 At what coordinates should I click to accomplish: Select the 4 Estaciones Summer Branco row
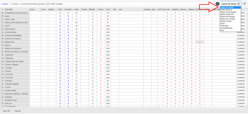tap(17, 13)
